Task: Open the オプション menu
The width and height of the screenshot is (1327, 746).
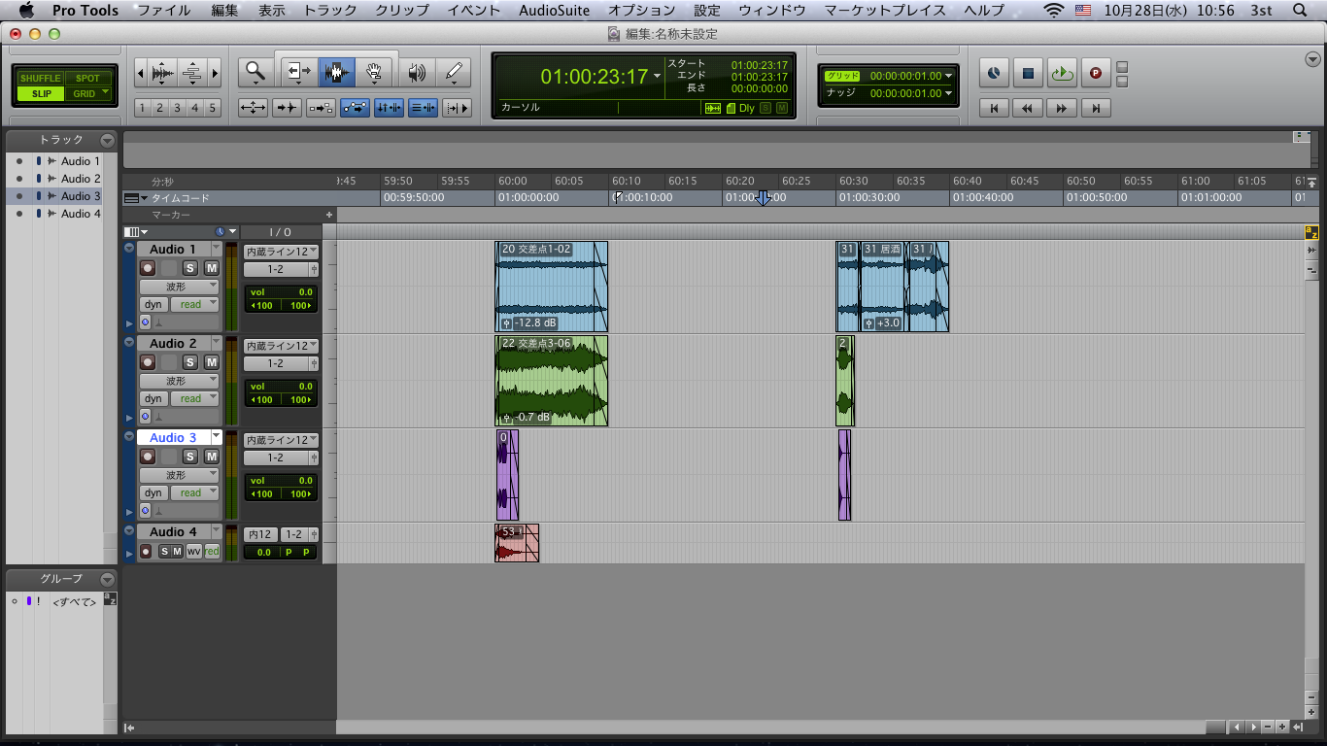Action: tap(641, 11)
